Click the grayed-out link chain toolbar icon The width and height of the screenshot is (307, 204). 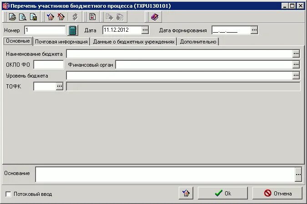(x=75, y=17)
